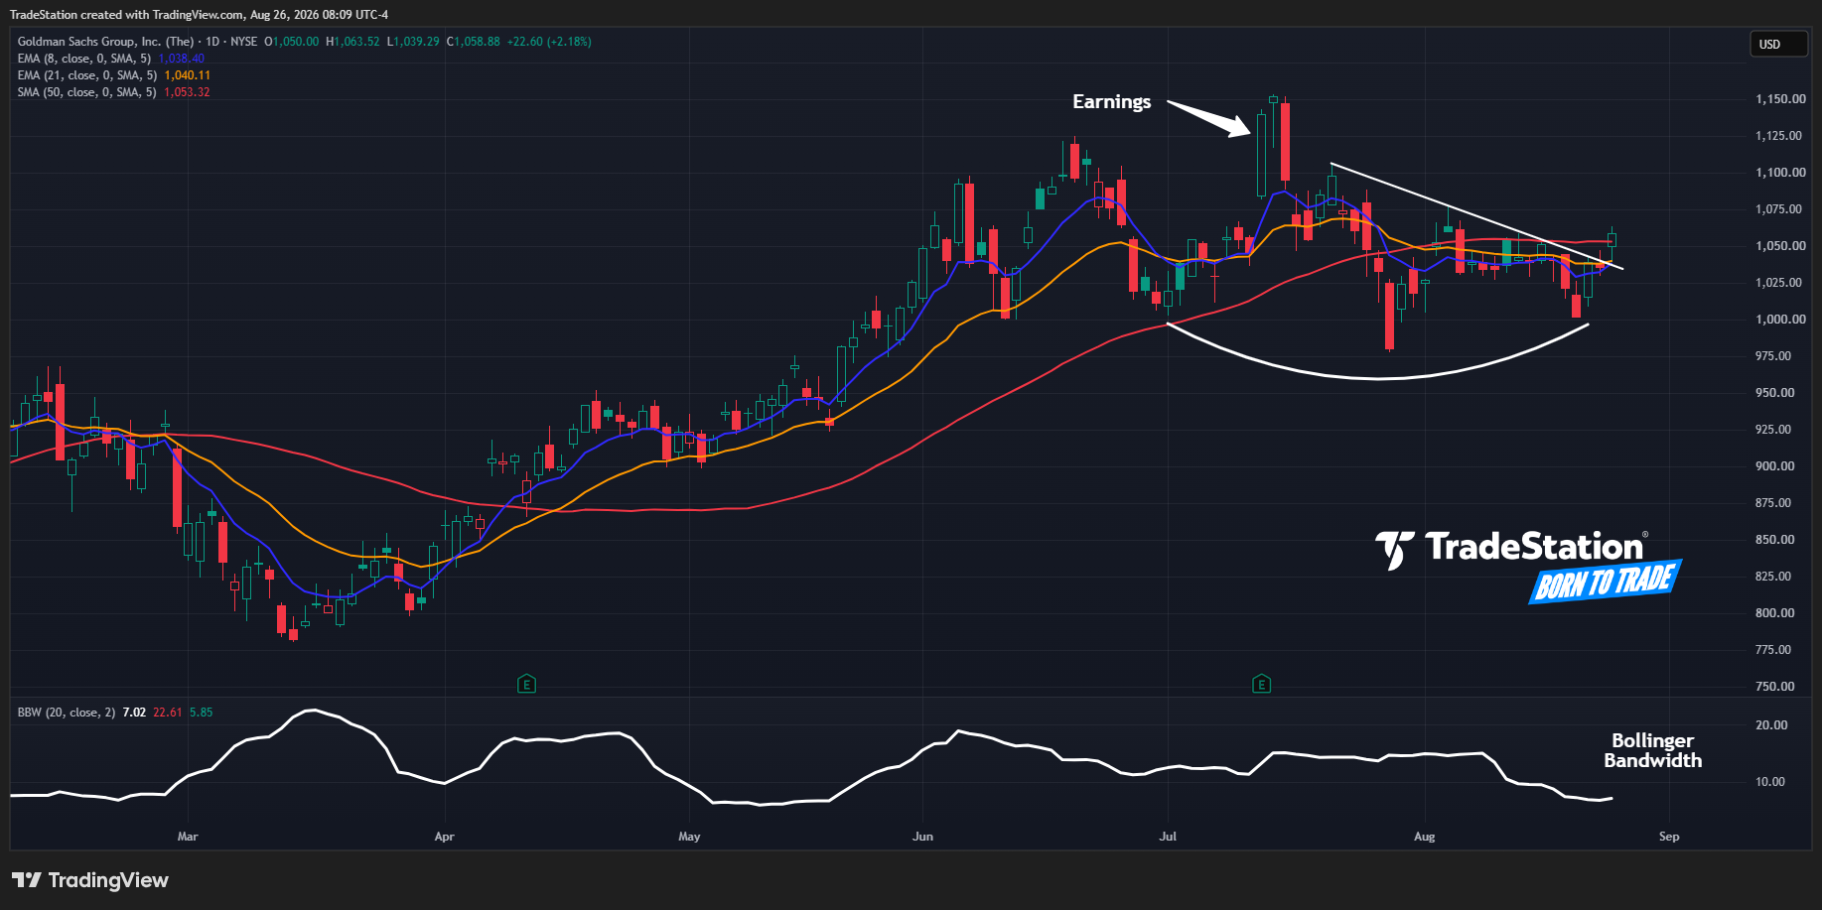The width and height of the screenshot is (1822, 910).
Task: Click the open price O1,050.00
Action: (x=292, y=42)
